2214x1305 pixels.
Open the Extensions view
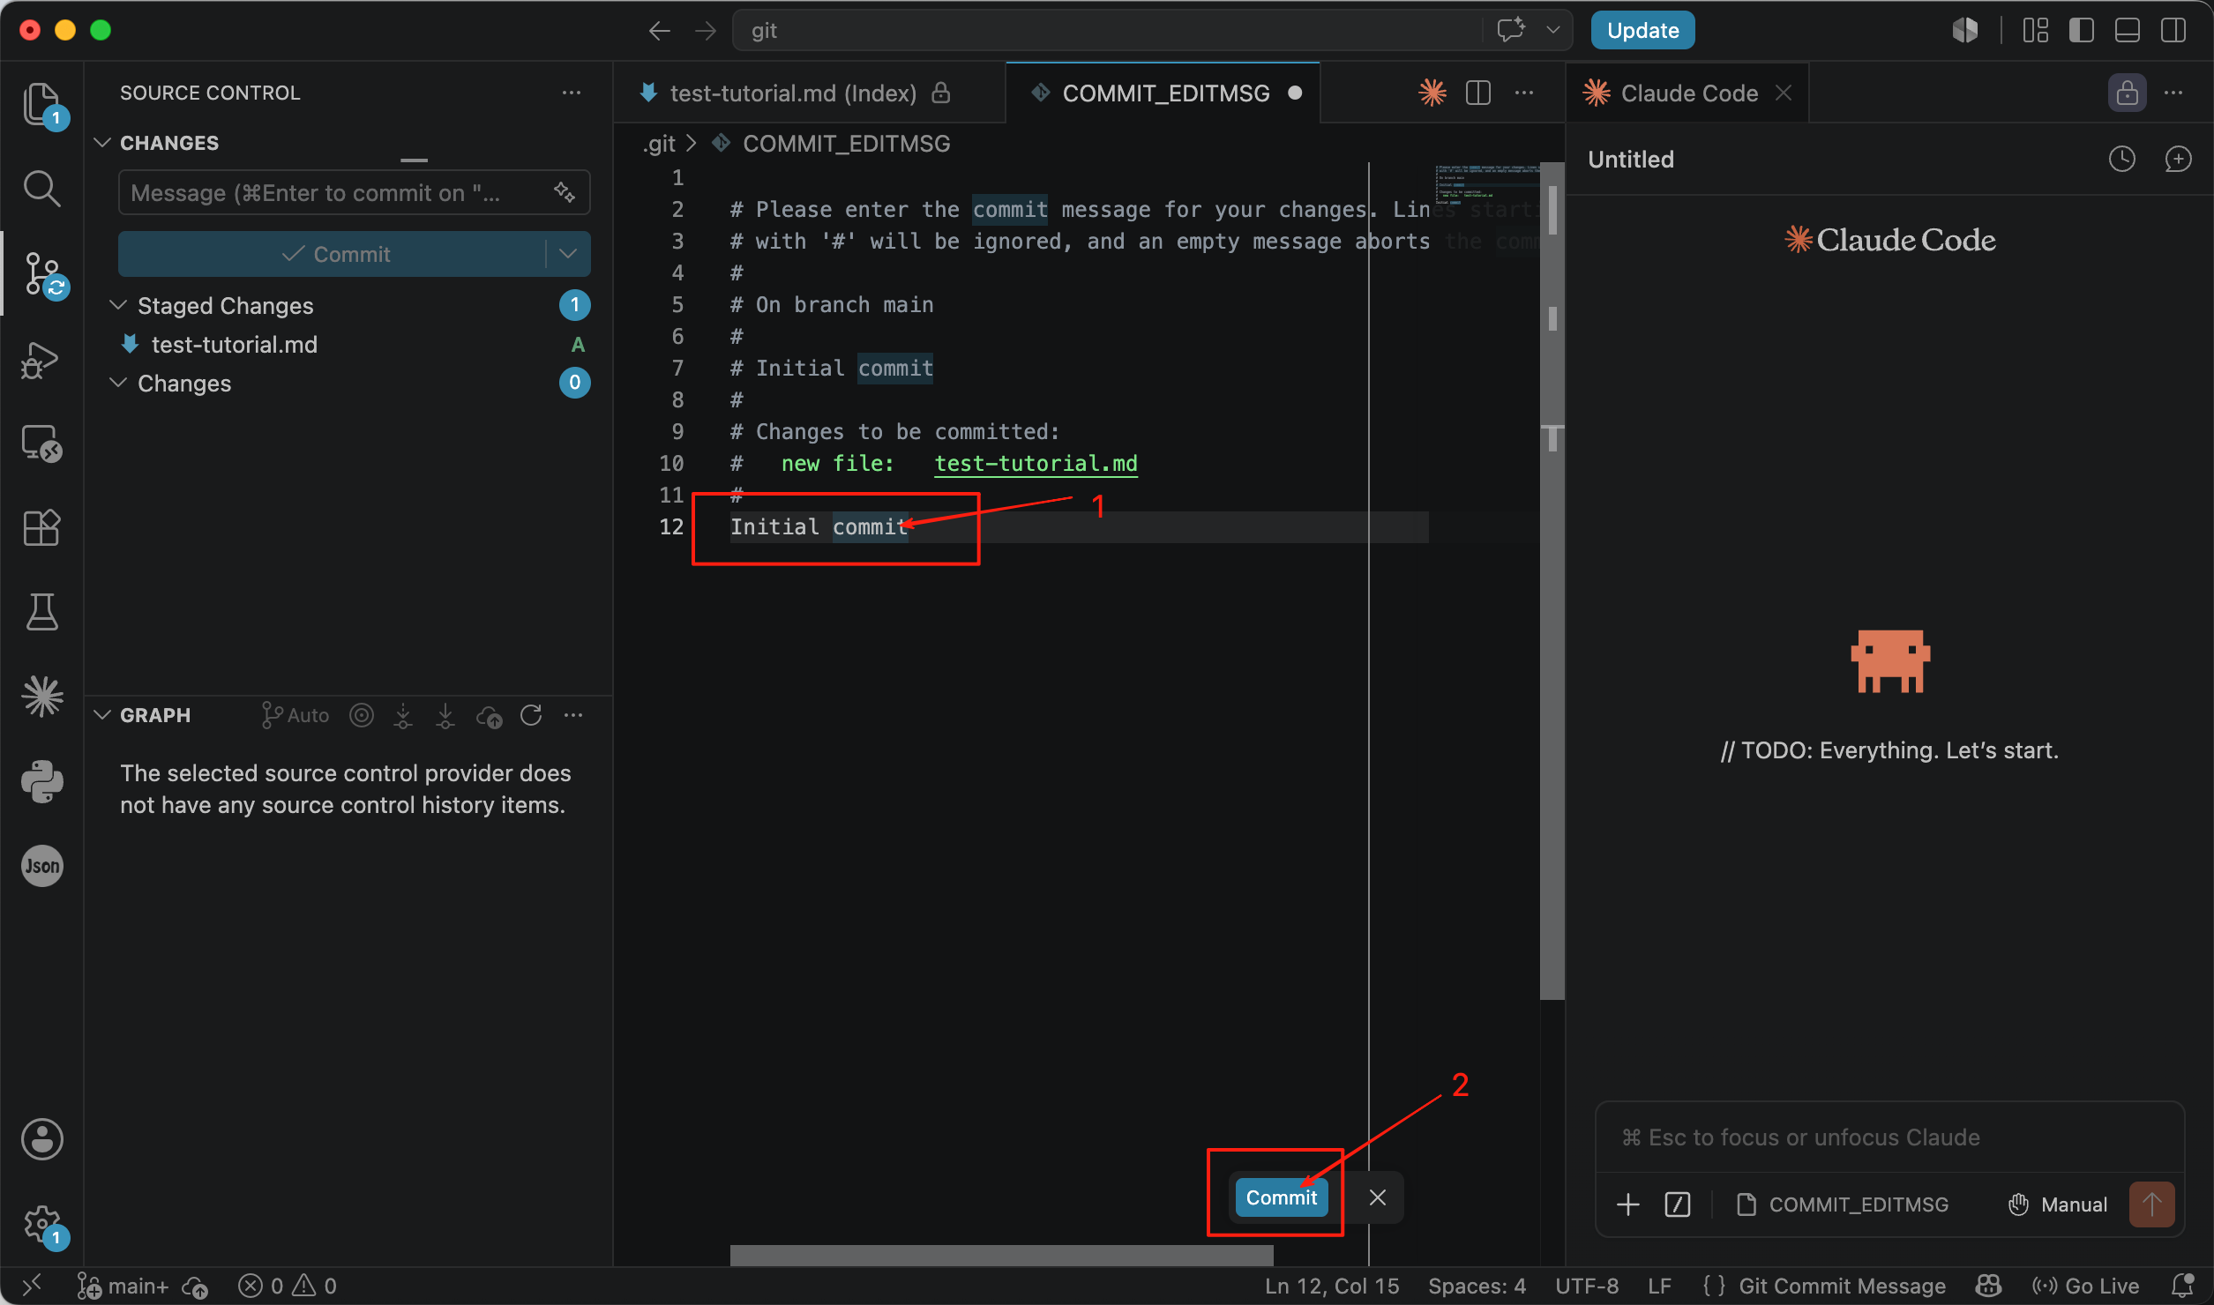[41, 528]
